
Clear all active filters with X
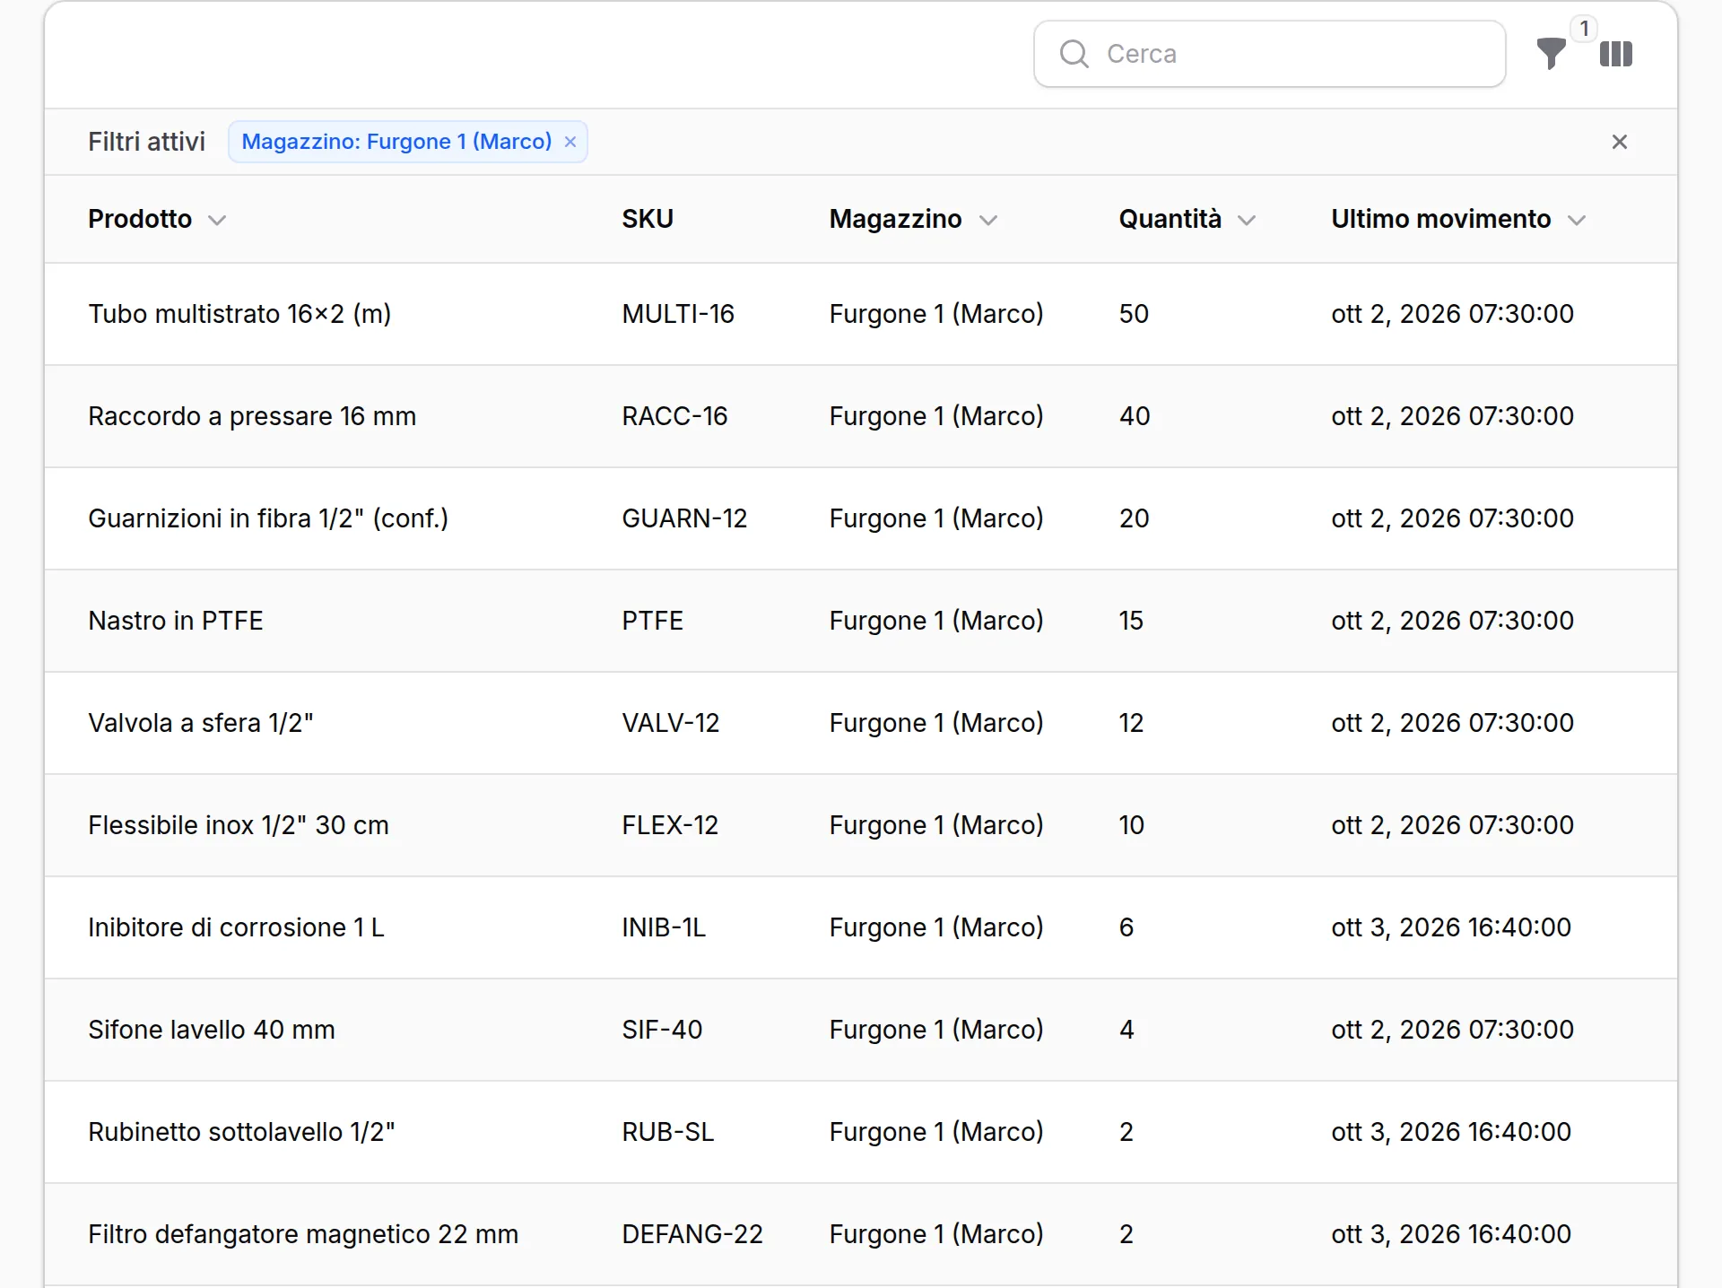[x=1619, y=142]
